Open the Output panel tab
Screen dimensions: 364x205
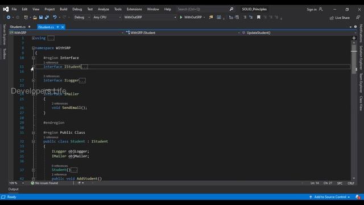(x=13, y=189)
